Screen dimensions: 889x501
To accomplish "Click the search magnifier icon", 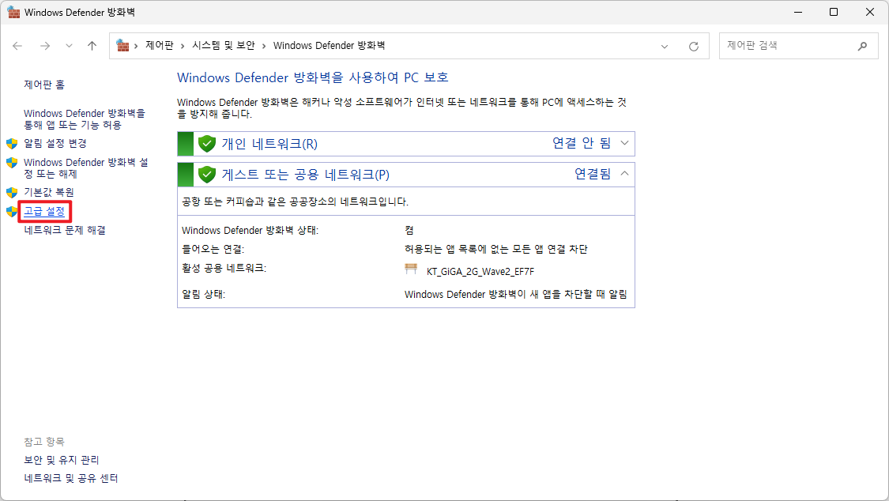I will pos(862,46).
